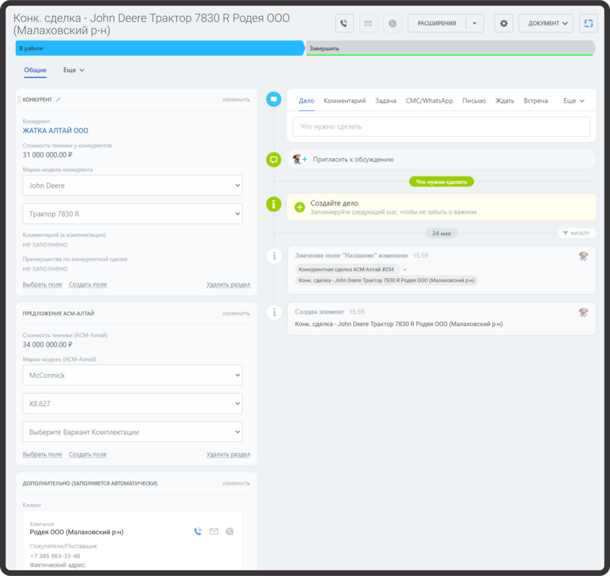Image resolution: width=610 pixels, height=576 pixels.
Task: Click pencil icon next to Конкурент title
Action: (58, 100)
